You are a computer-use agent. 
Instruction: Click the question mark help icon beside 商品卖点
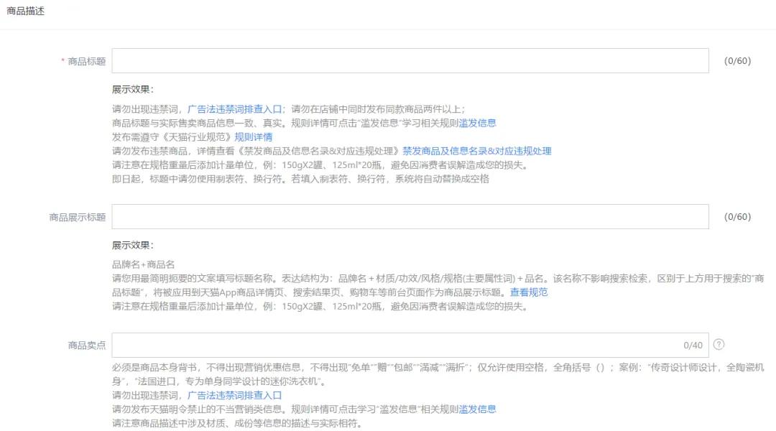[719, 345]
